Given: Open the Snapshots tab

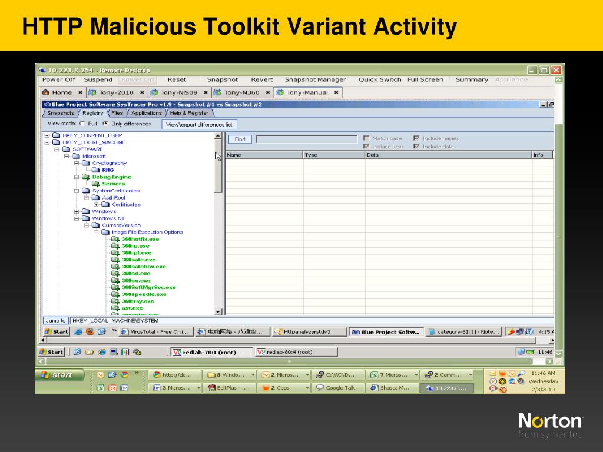Looking at the screenshot, I should tap(61, 113).
